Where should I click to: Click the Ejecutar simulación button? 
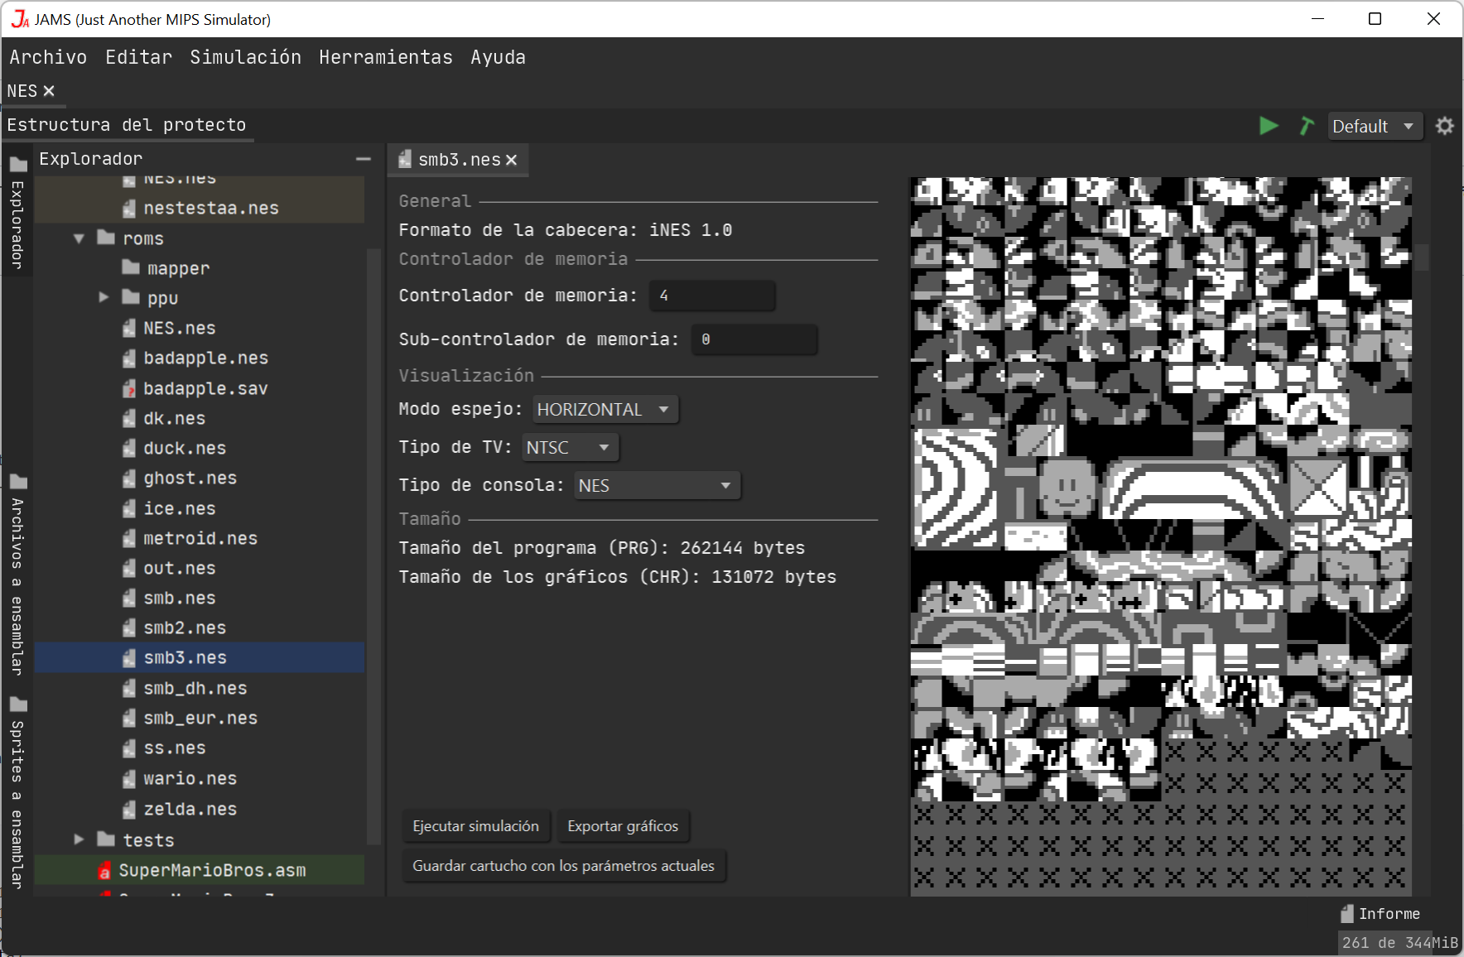point(475,826)
